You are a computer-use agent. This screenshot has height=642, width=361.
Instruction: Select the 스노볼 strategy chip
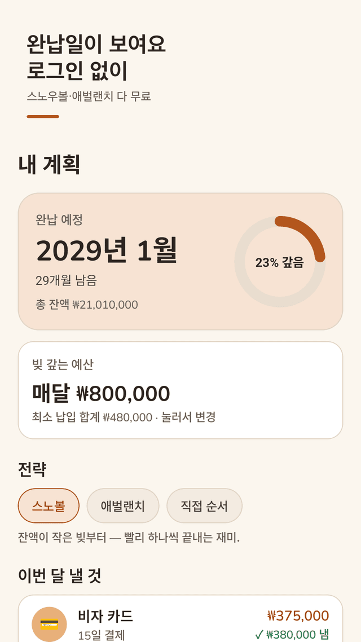49,505
